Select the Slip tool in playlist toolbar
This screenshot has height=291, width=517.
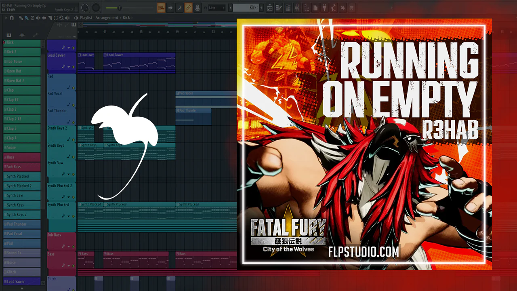point(44,18)
